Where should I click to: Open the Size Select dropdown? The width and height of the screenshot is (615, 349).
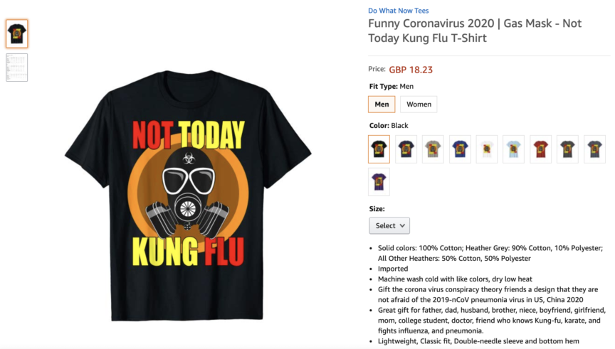click(x=389, y=225)
